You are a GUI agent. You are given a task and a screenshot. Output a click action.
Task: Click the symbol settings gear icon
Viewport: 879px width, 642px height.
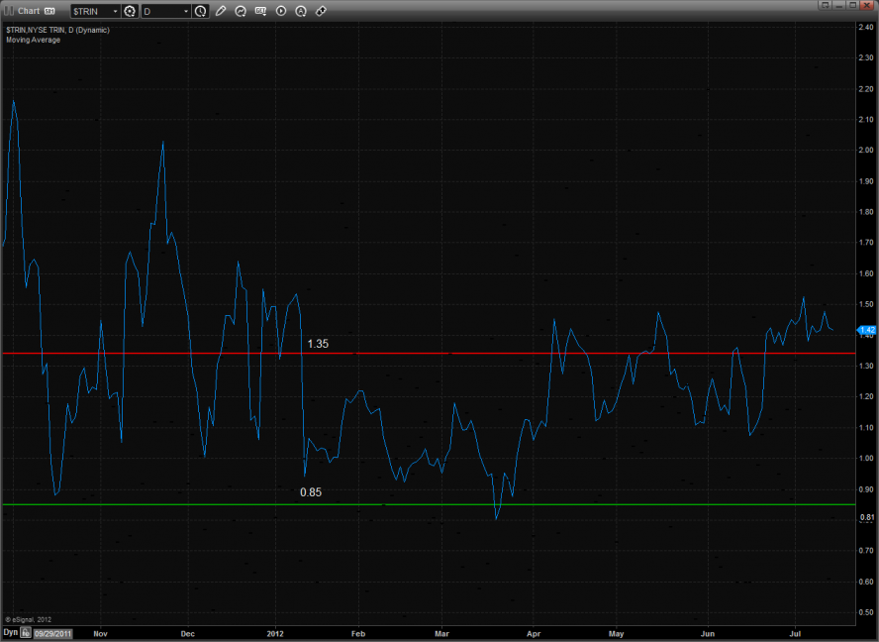tap(130, 11)
